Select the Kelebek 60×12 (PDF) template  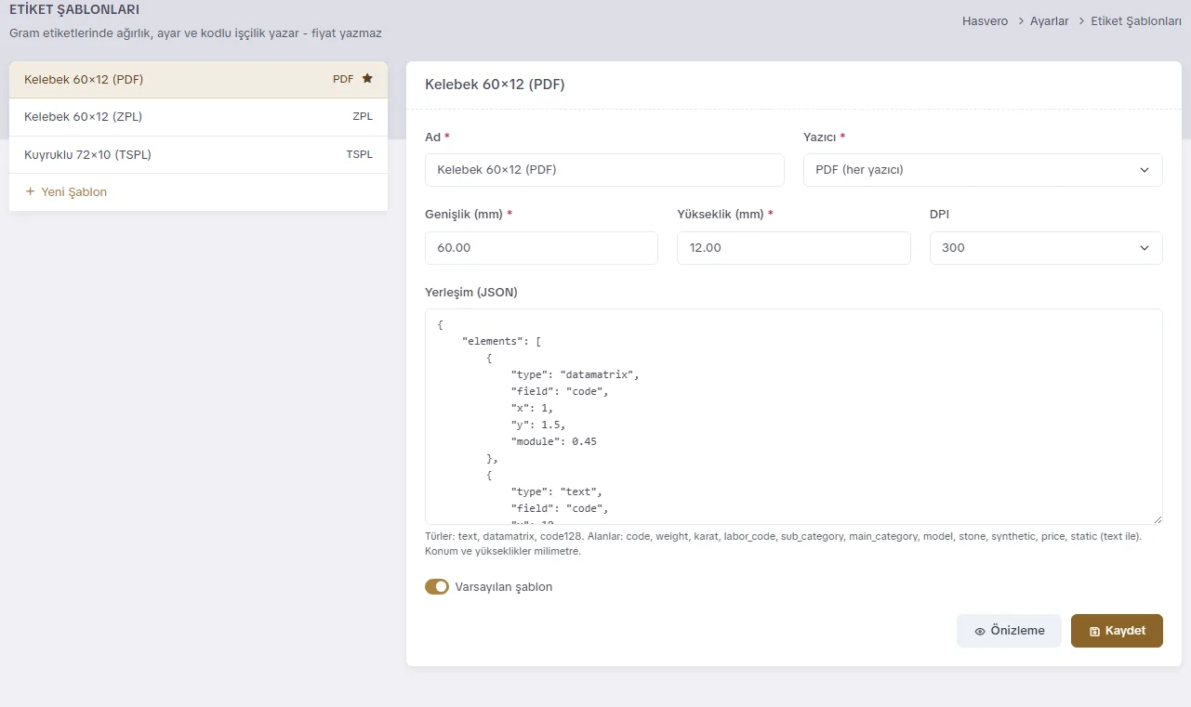coord(198,80)
